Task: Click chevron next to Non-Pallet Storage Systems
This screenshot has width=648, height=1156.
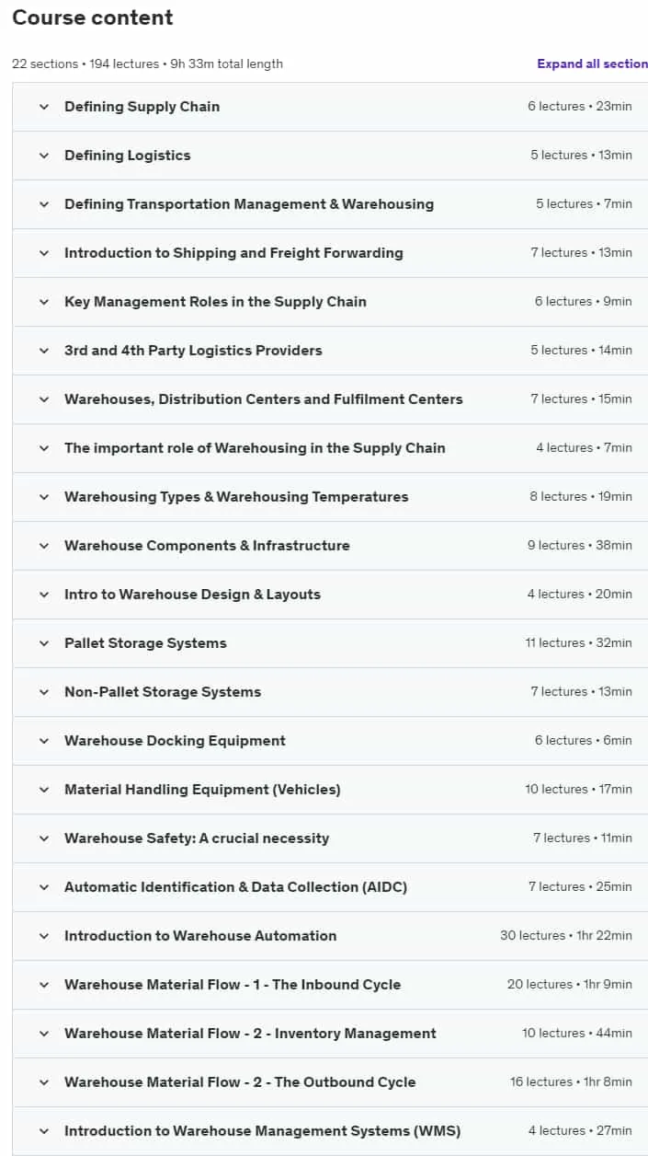Action: tap(43, 692)
